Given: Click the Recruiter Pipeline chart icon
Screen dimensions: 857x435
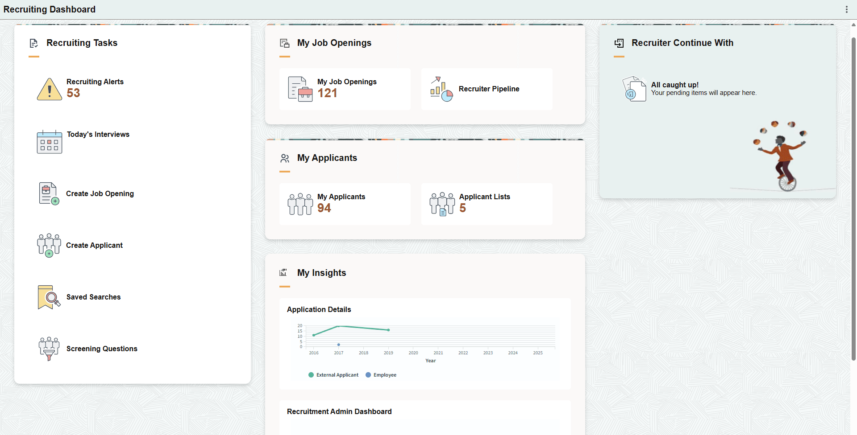Looking at the screenshot, I should [x=441, y=89].
